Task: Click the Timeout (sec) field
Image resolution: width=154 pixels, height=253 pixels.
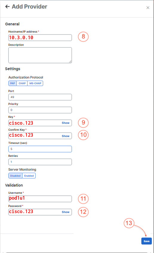Action: tap(40, 149)
